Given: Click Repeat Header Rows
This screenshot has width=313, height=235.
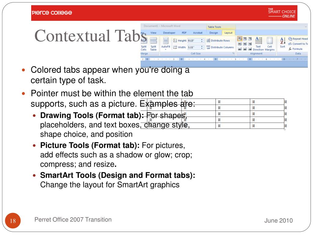Looking at the screenshot, I should pyautogui.click(x=298, y=39).
